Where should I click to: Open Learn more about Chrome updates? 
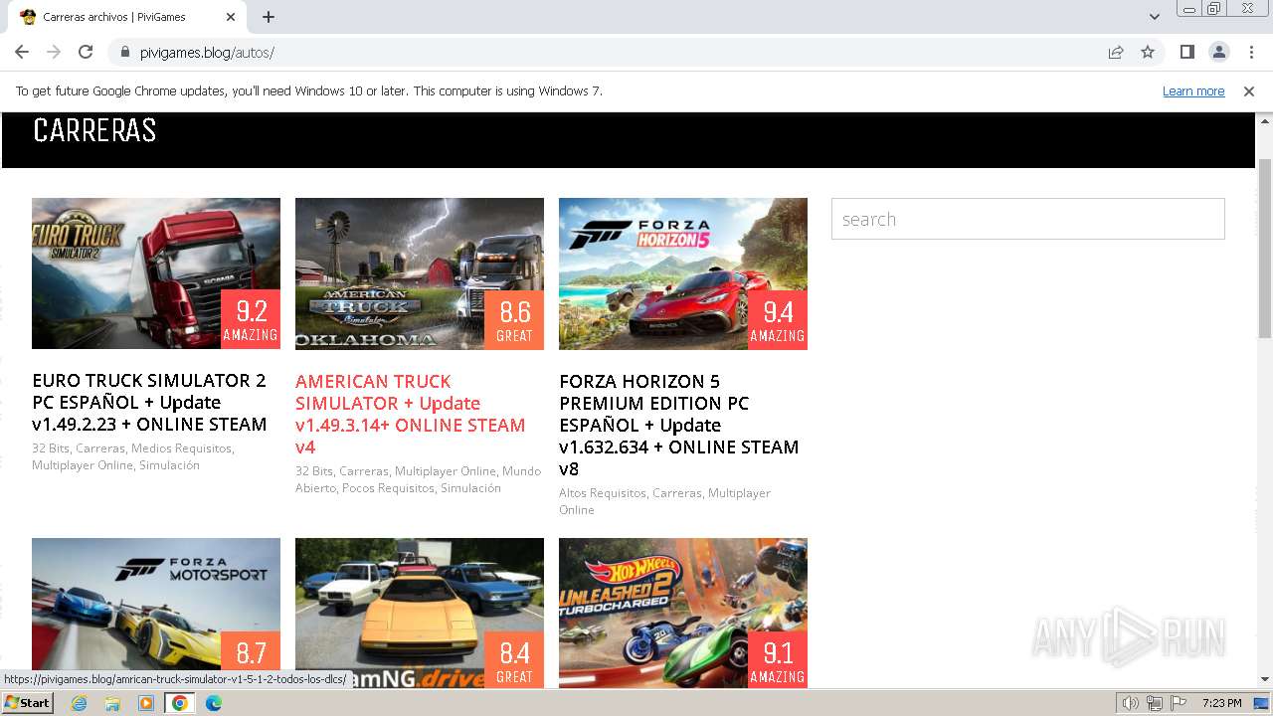coord(1193,90)
